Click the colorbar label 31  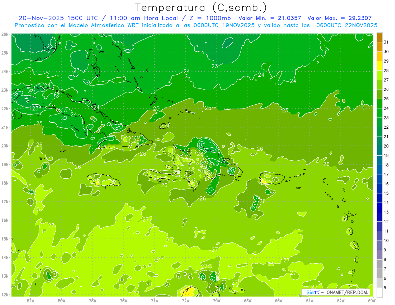tap(386, 42)
